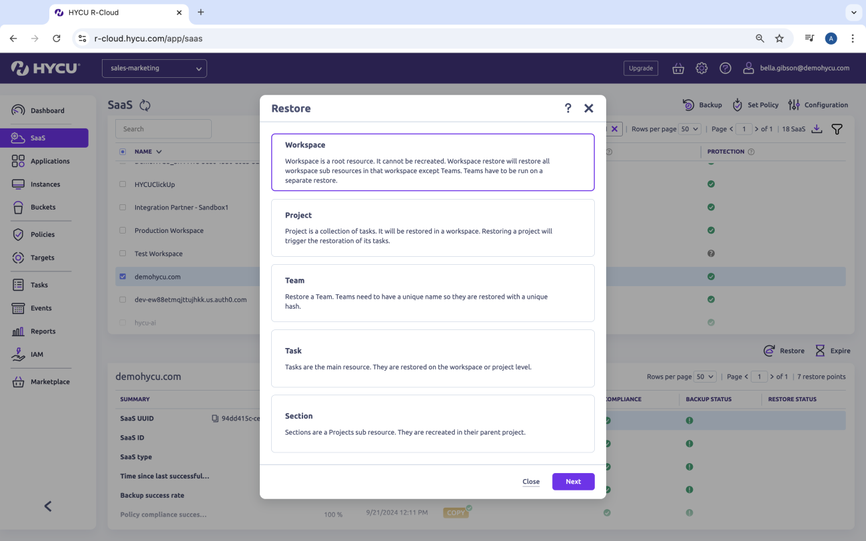The image size is (866, 541).
Task: Open the Configuration panel icon
Action: click(793, 104)
